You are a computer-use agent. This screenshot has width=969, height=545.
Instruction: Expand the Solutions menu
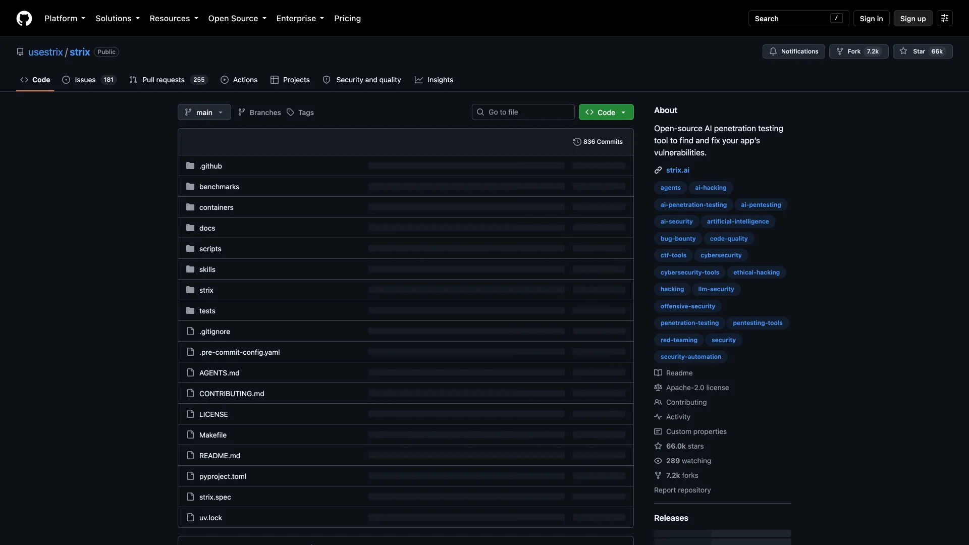tap(118, 18)
